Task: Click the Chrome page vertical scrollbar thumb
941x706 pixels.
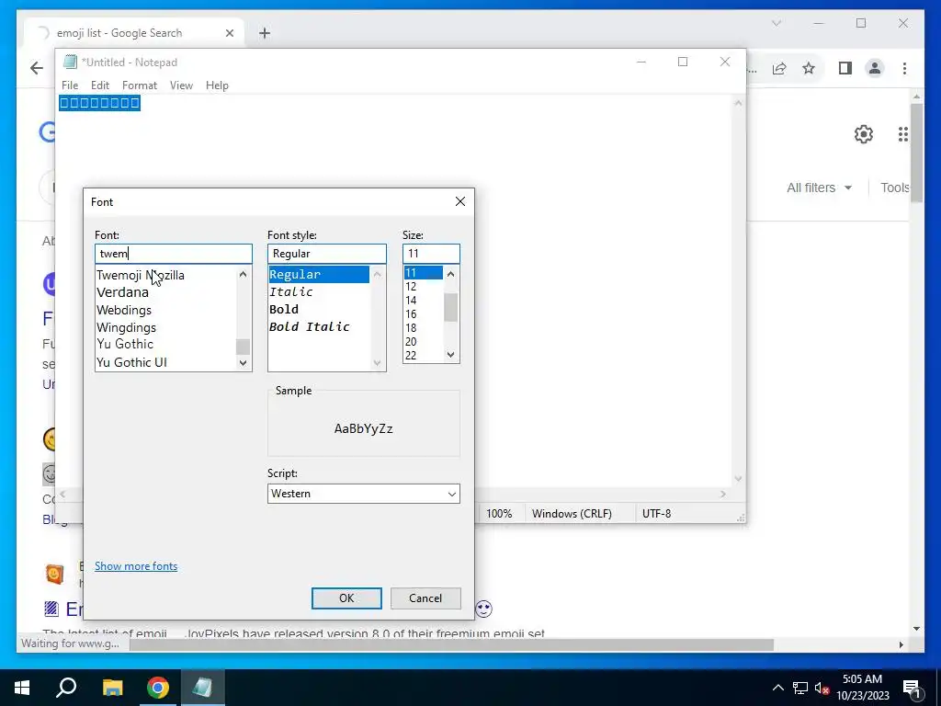Action: click(x=916, y=154)
